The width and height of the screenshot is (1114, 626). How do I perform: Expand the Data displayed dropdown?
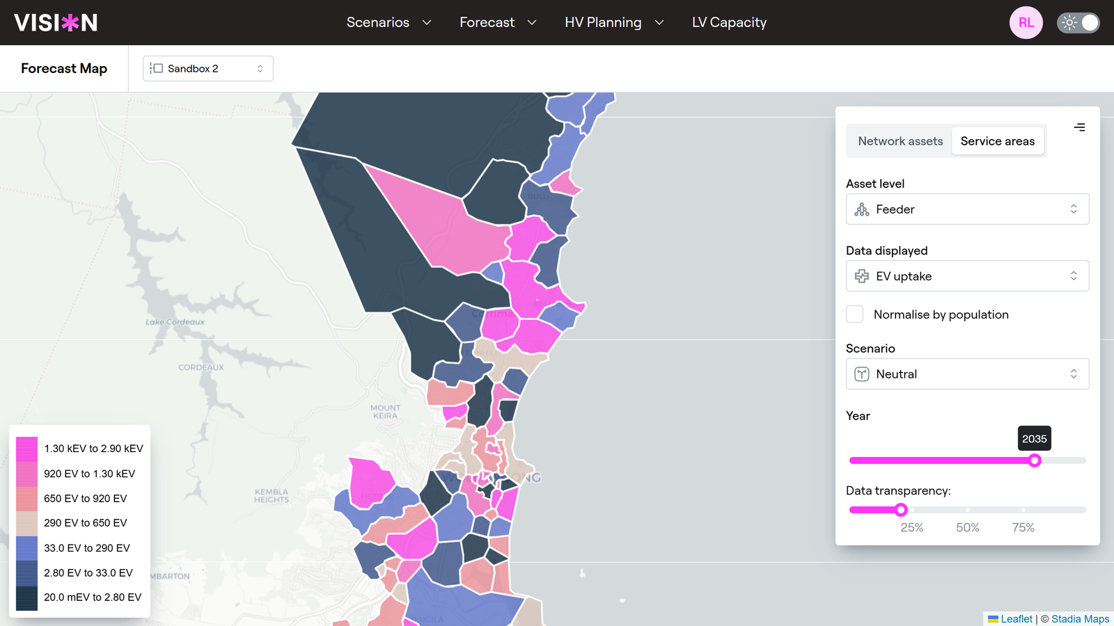[x=967, y=276]
